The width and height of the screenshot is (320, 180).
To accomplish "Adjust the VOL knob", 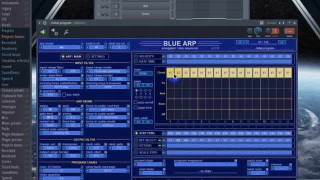I will 258,31.
